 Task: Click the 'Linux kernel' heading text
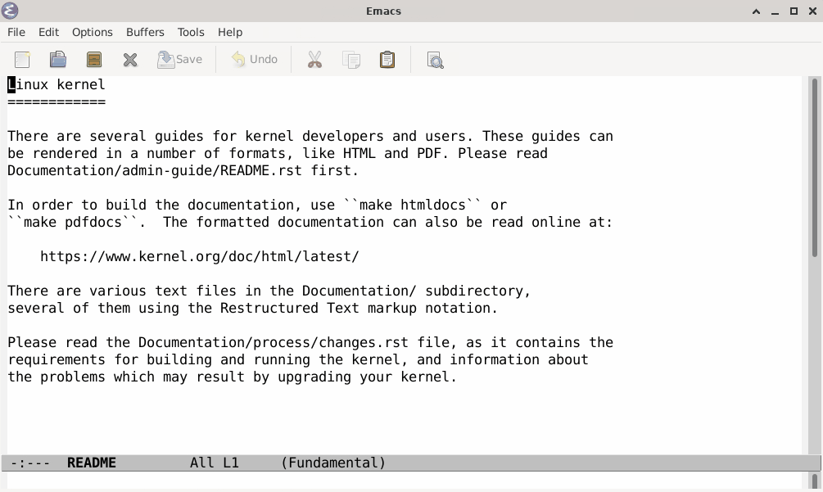(57, 84)
